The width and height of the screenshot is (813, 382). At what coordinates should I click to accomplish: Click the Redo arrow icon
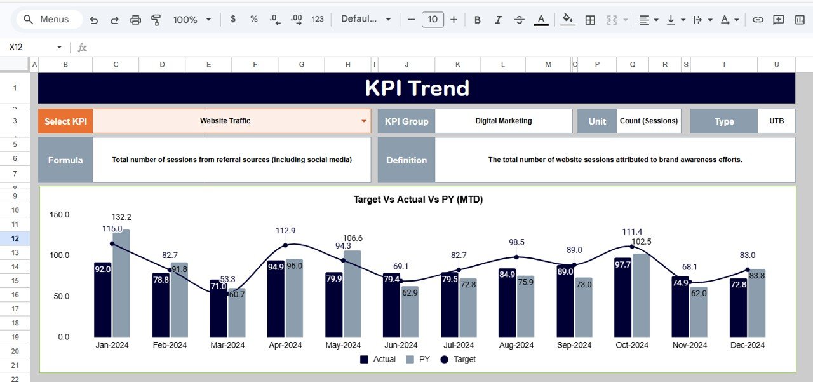coord(114,20)
